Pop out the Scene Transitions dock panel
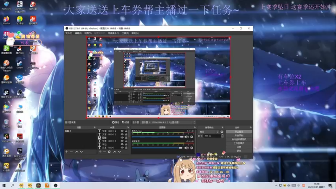The height and width of the screenshot is (189, 336). pyautogui.click(x=223, y=128)
